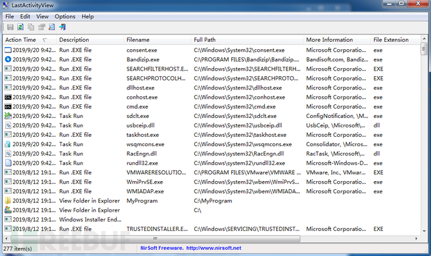
Task: Open the http://www.nirsoft.net link
Action: tap(214, 248)
